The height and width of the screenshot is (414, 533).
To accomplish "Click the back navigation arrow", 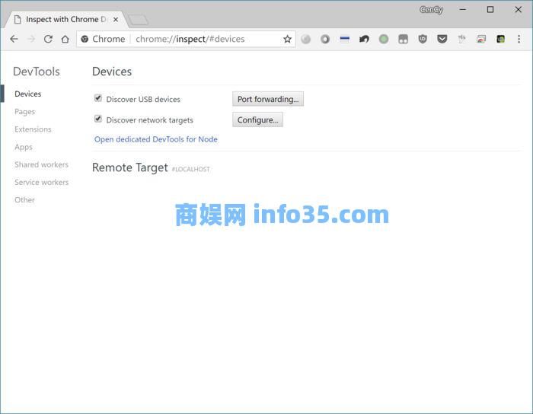I will click(x=14, y=39).
